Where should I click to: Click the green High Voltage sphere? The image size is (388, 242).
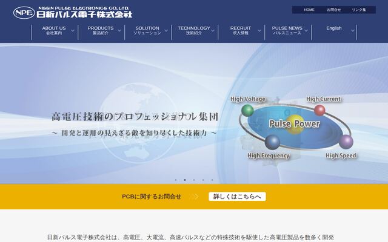coord(247,110)
